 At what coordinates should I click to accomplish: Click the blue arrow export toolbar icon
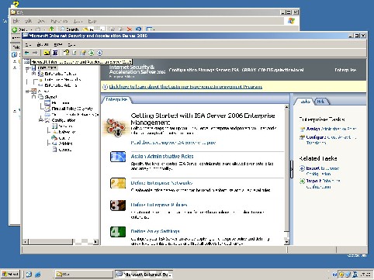point(99,53)
